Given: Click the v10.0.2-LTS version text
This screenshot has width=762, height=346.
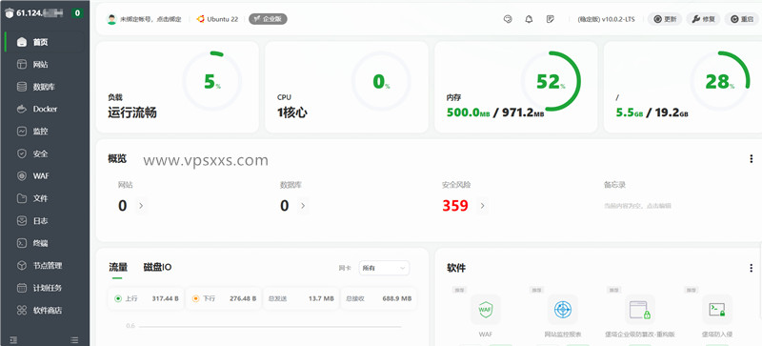Looking at the screenshot, I should click(x=618, y=19).
